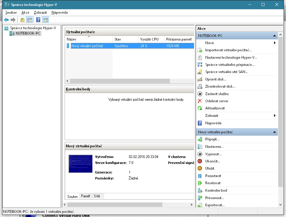Viewport: 286px width, 217px height.
Task: Click the 24 % CPU usage cell
Action: pos(144,46)
